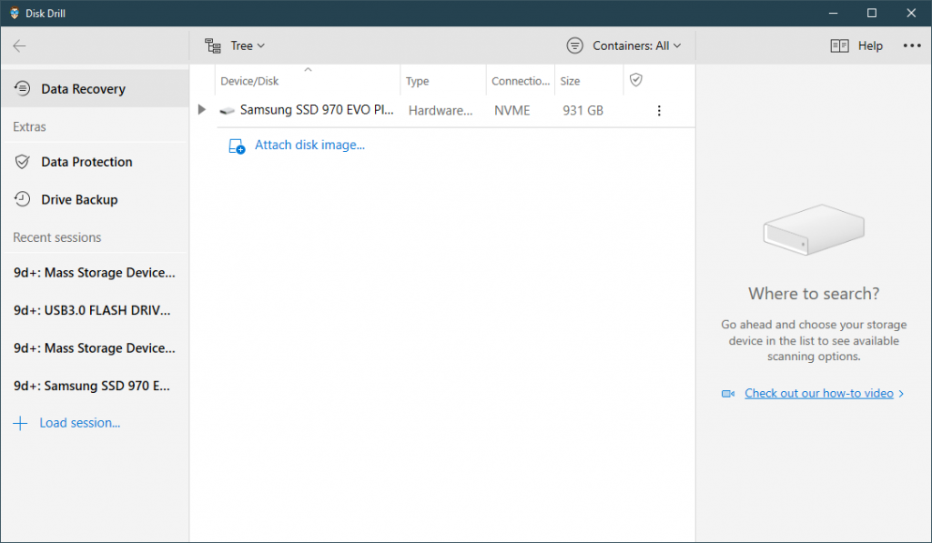
Task: Click the shield protection column icon
Action: (636, 80)
